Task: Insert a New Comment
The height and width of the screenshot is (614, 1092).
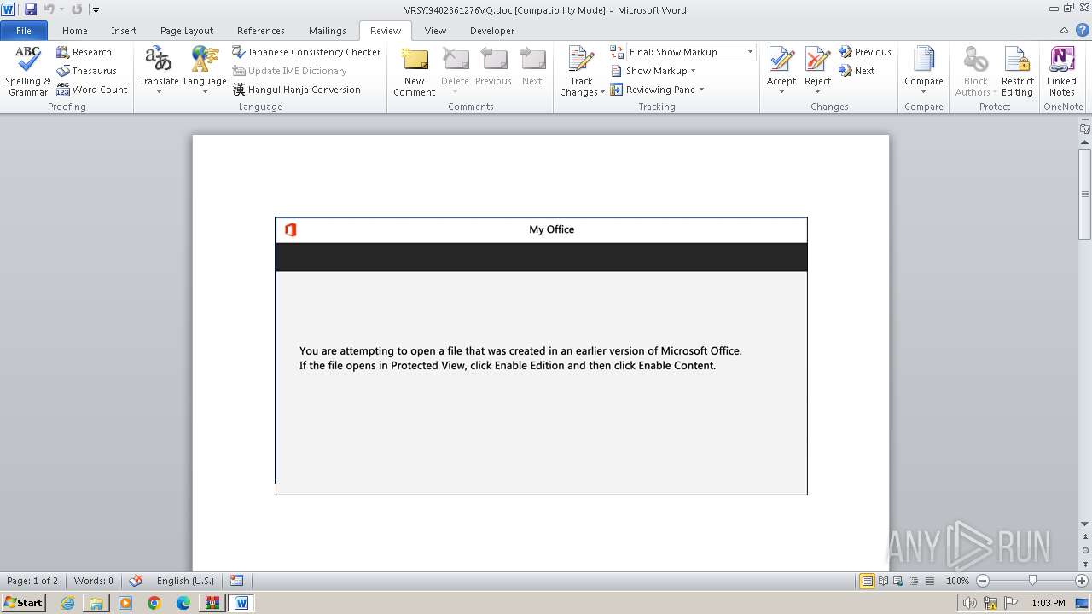Action: point(414,71)
